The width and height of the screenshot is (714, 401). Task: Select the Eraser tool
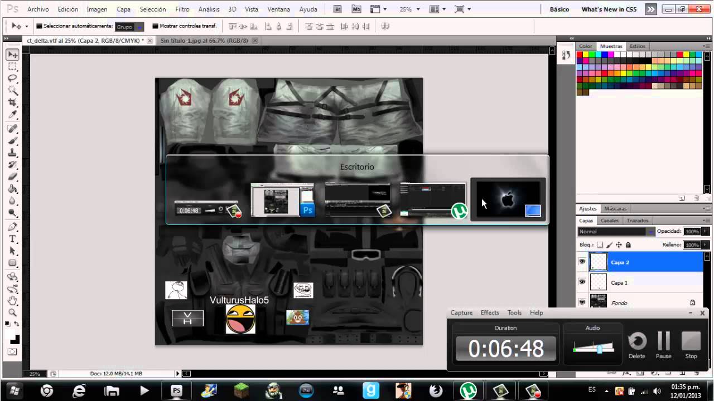click(12, 177)
